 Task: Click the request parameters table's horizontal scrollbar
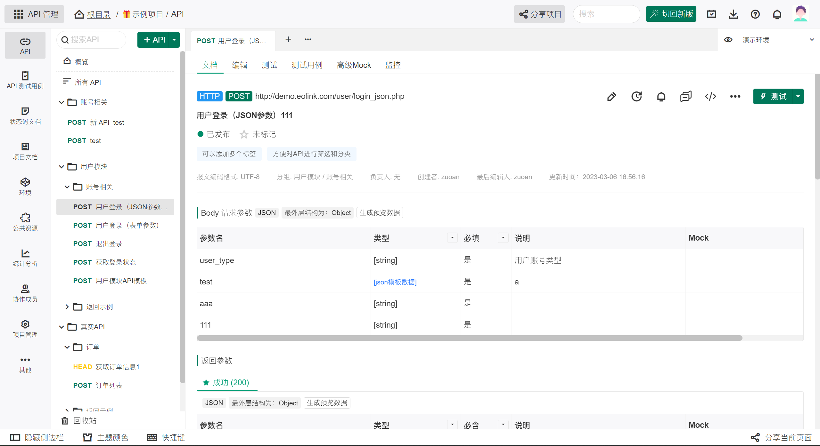pyautogui.click(x=469, y=338)
